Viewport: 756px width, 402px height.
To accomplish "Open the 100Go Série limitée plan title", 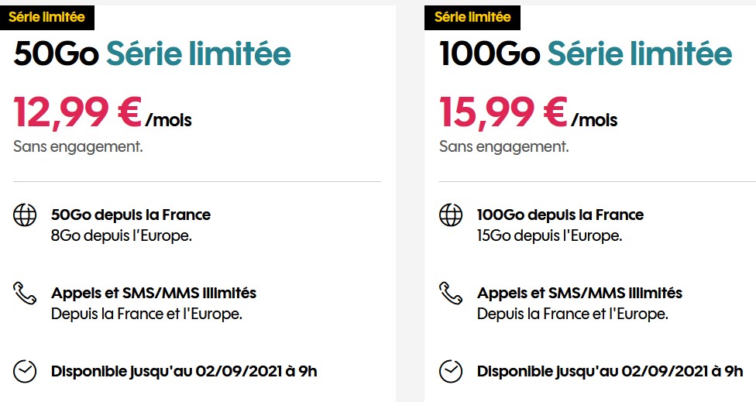I will click(x=586, y=54).
